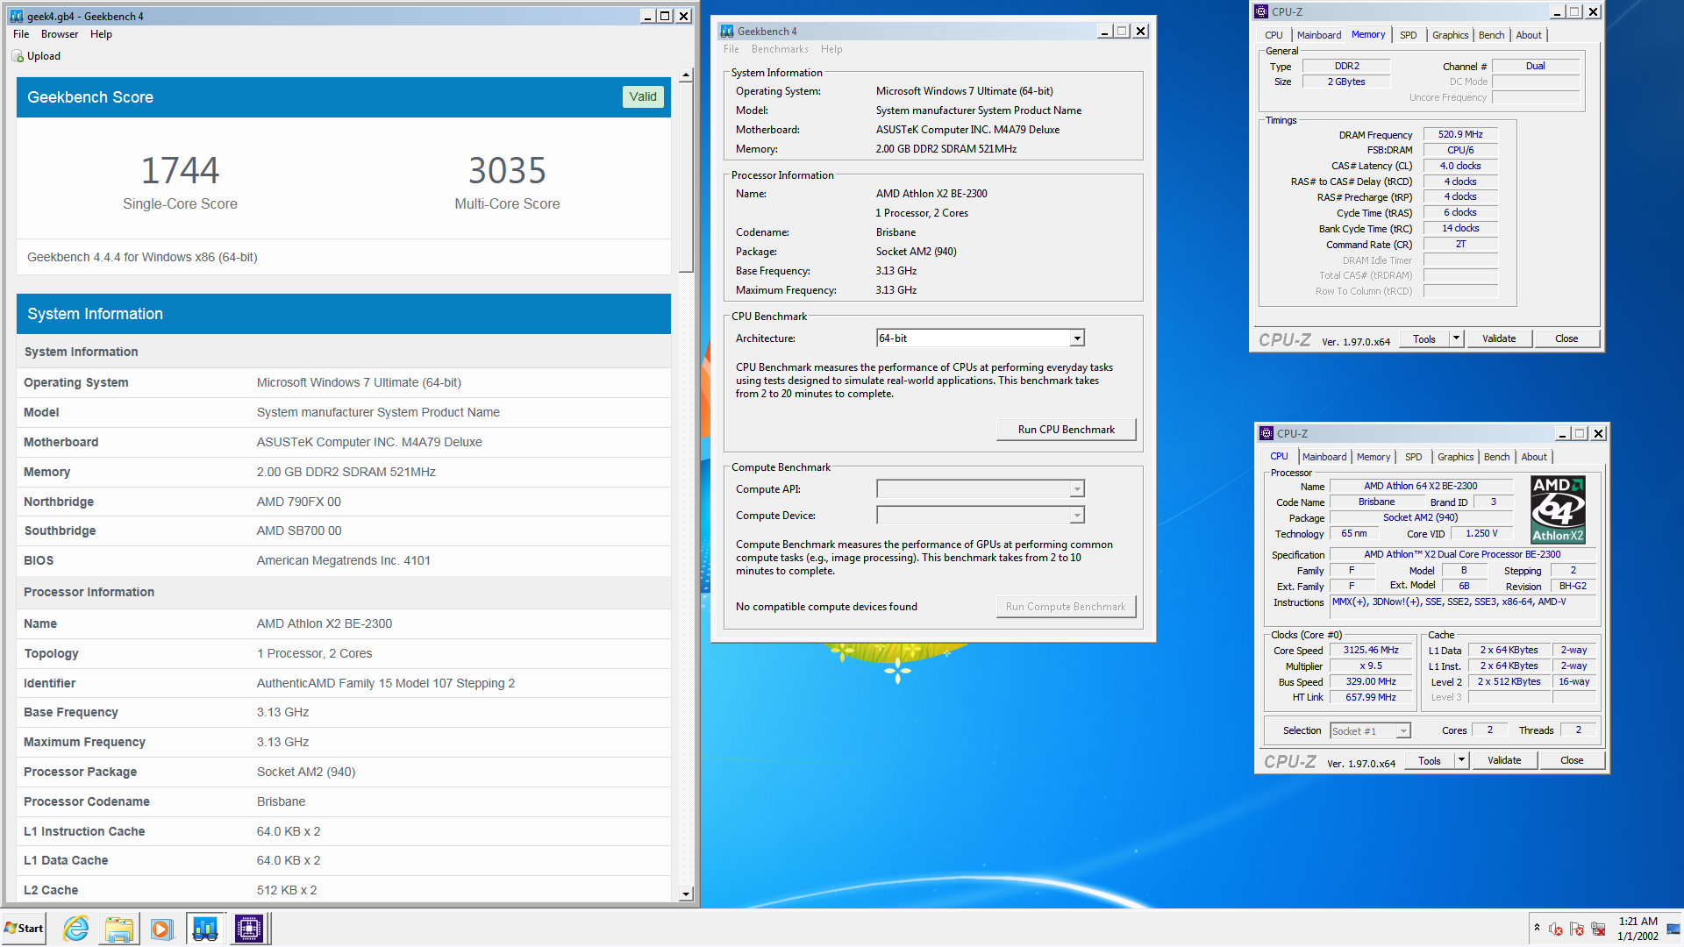Click the scroll-up arrow in results window
Image resolution: width=1684 pixels, height=947 pixels.
point(686,76)
